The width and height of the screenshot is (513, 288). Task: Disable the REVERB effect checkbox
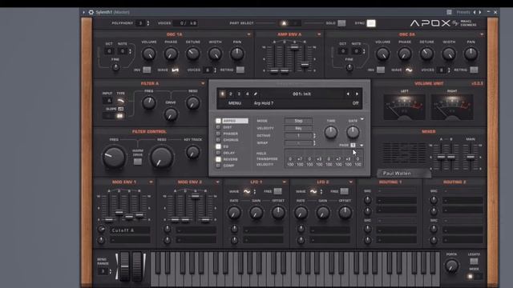[x=218, y=159]
